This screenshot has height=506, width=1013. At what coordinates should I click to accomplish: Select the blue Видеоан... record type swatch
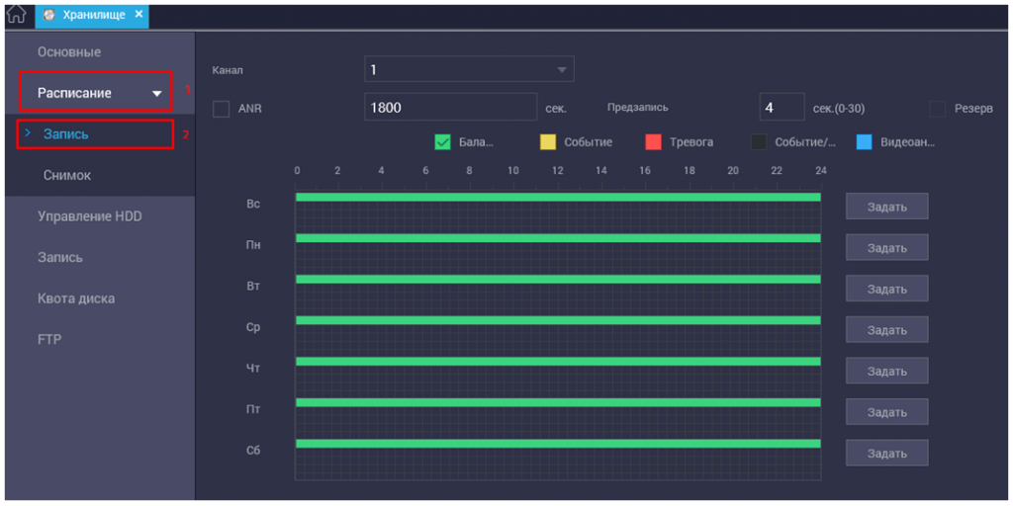[x=864, y=141]
